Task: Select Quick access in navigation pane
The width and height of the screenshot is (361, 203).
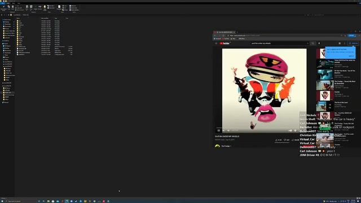Action: point(7,20)
